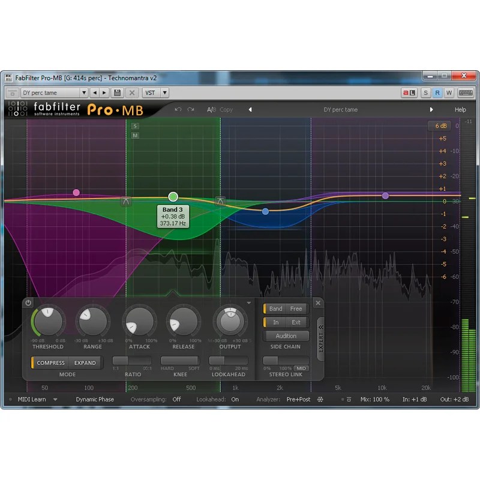This screenshot has width=480, height=480.
Task: Close the band controls panel with X
Action: click(318, 303)
